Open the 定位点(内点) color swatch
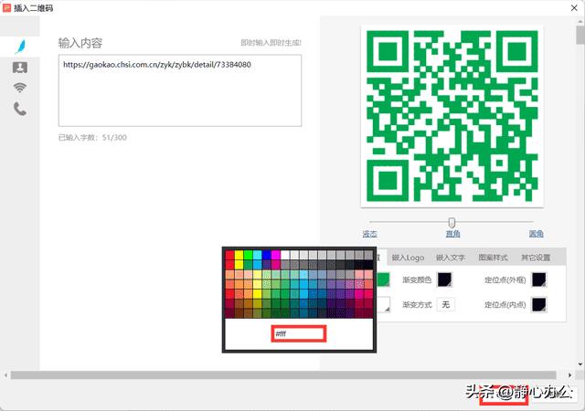This screenshot has width=585, height=411. [x=539, y=305]
